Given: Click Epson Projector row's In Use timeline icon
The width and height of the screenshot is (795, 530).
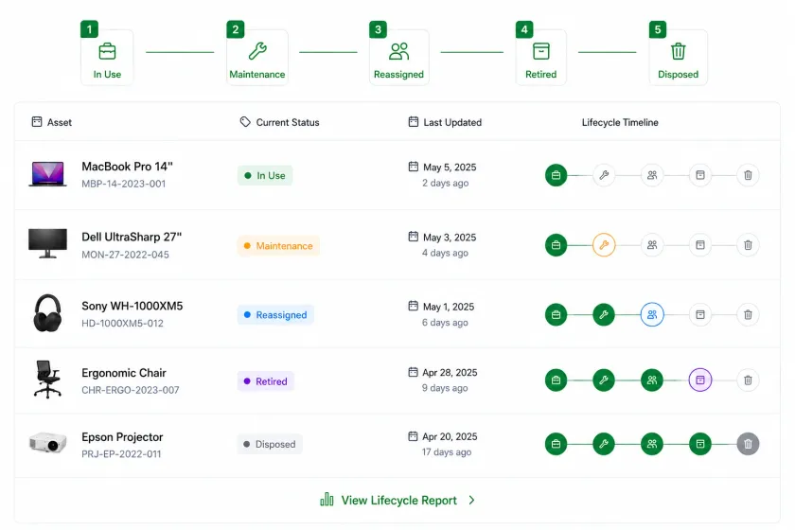Looking at the screenshot, I should (x=556, y=444).
